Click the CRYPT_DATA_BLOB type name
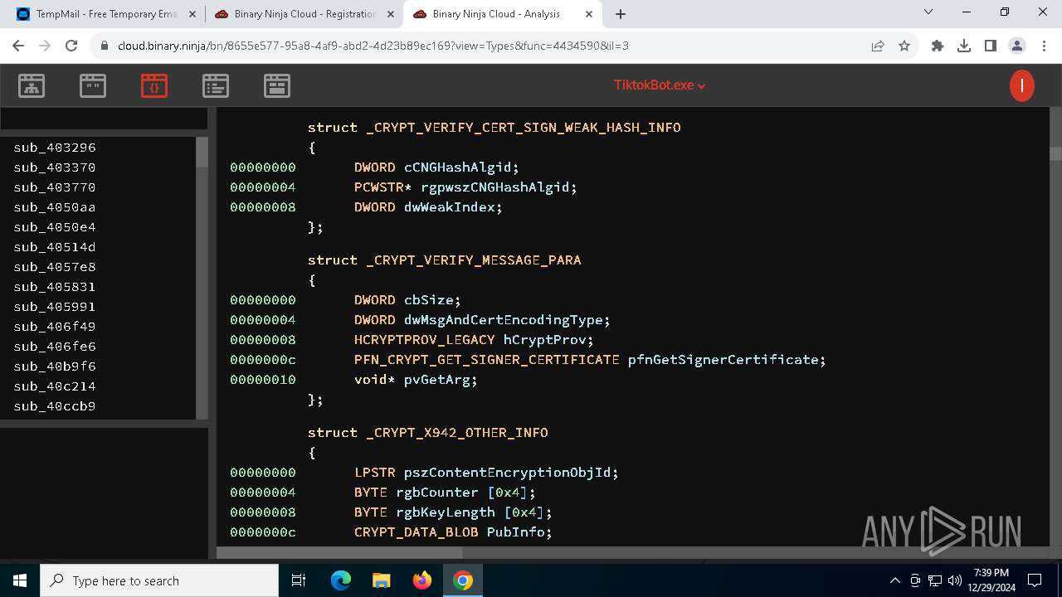1062x597 pixels. tap(417, 532)
